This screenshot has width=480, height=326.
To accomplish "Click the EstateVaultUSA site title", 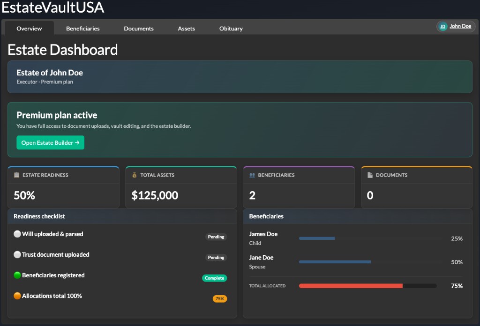I will [52, 7].
